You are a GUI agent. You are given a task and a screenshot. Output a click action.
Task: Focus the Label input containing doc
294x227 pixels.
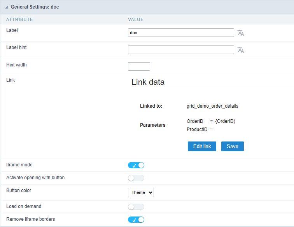(181, 33)
